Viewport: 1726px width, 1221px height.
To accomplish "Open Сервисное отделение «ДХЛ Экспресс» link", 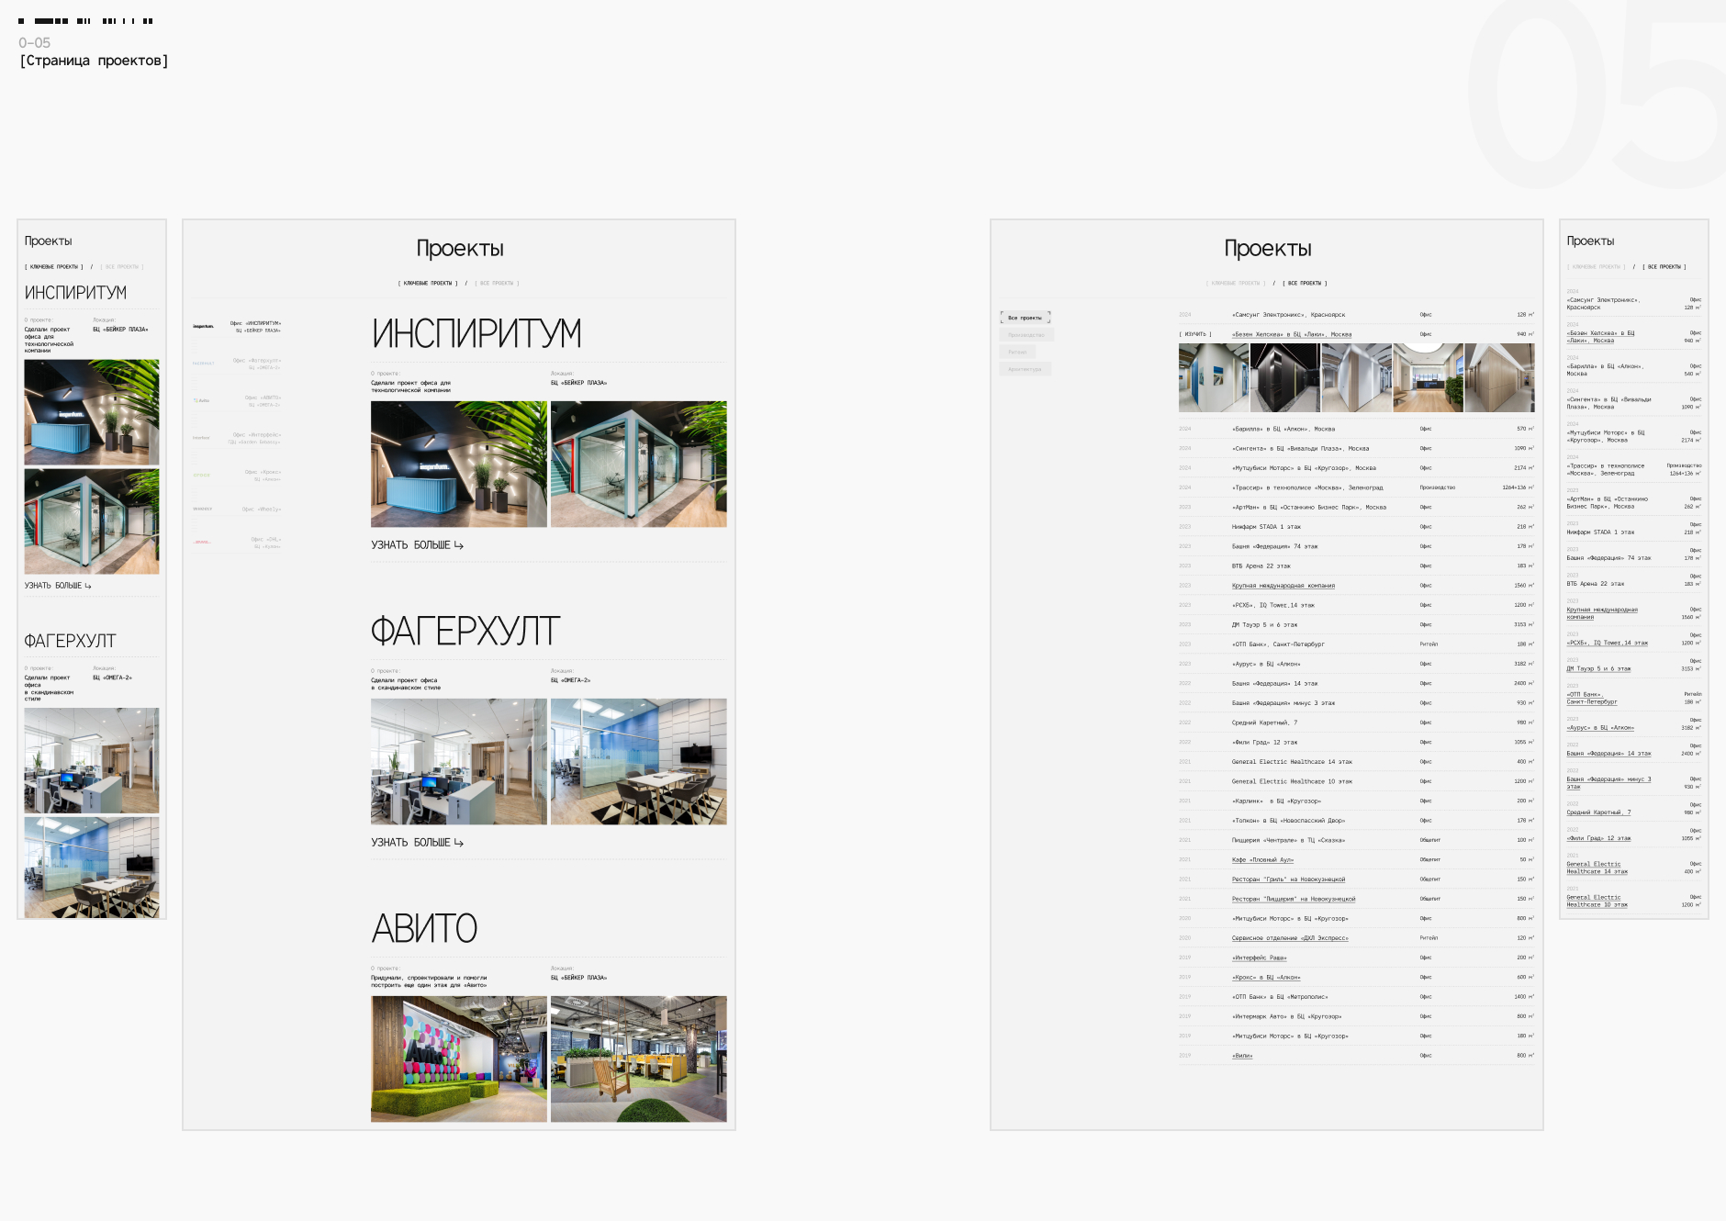I will (1290, 938).
